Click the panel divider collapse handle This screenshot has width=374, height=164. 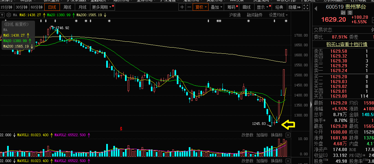click(311, 104)
